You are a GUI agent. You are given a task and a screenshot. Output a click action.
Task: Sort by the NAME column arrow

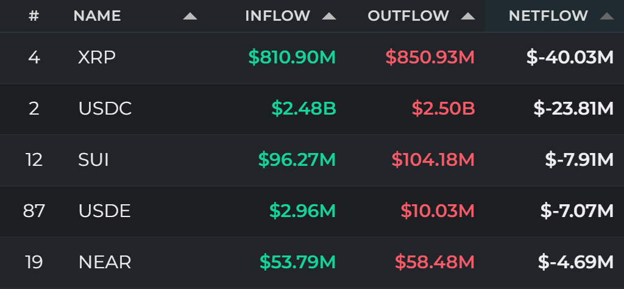pyautogui.click(x=190, y=16)
